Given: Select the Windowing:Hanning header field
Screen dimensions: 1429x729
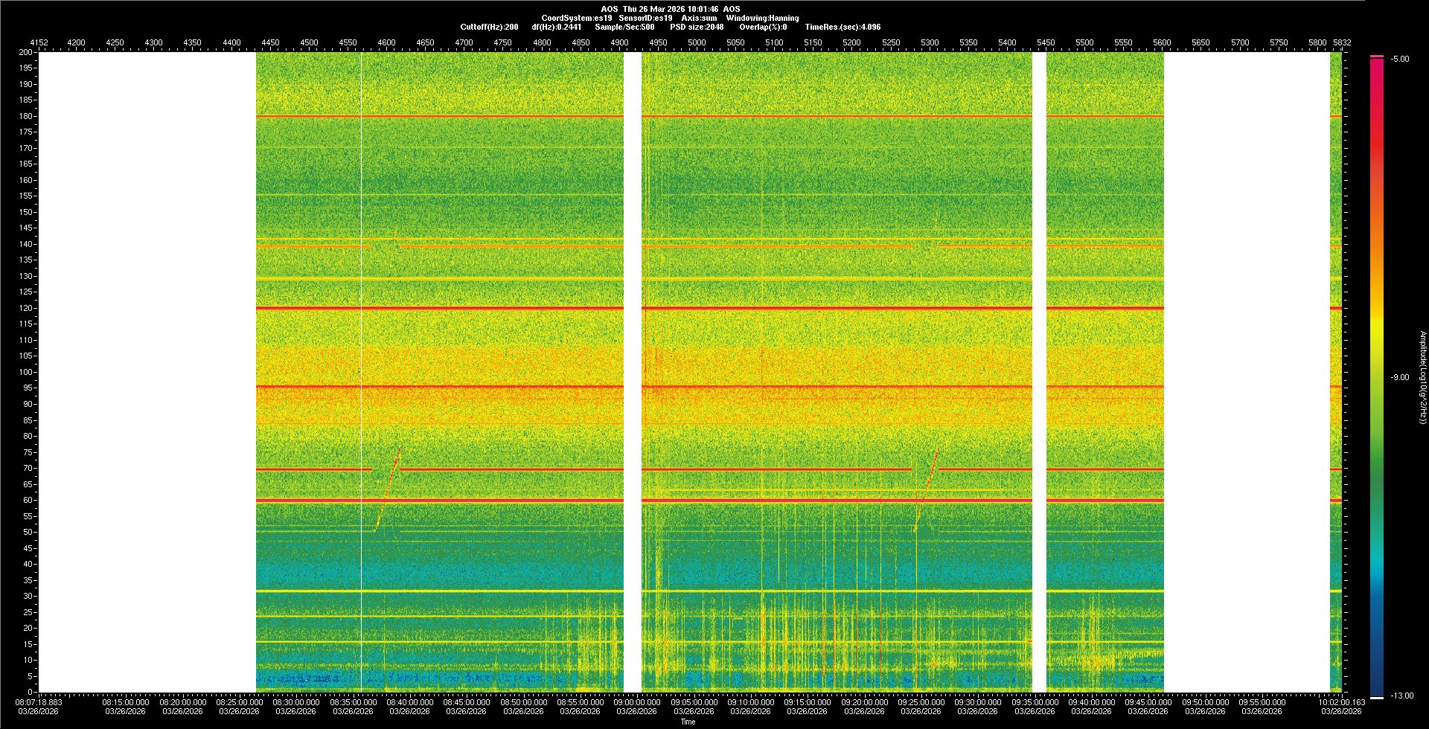Looking at the screenshot, I should [762, 18].
